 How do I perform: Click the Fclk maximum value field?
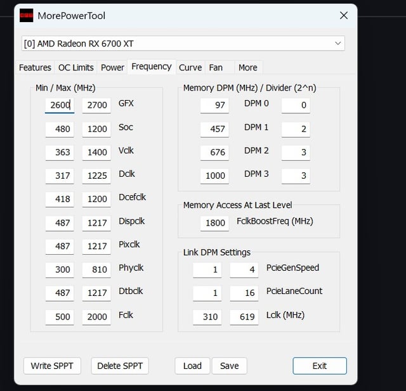coord(96,317)
